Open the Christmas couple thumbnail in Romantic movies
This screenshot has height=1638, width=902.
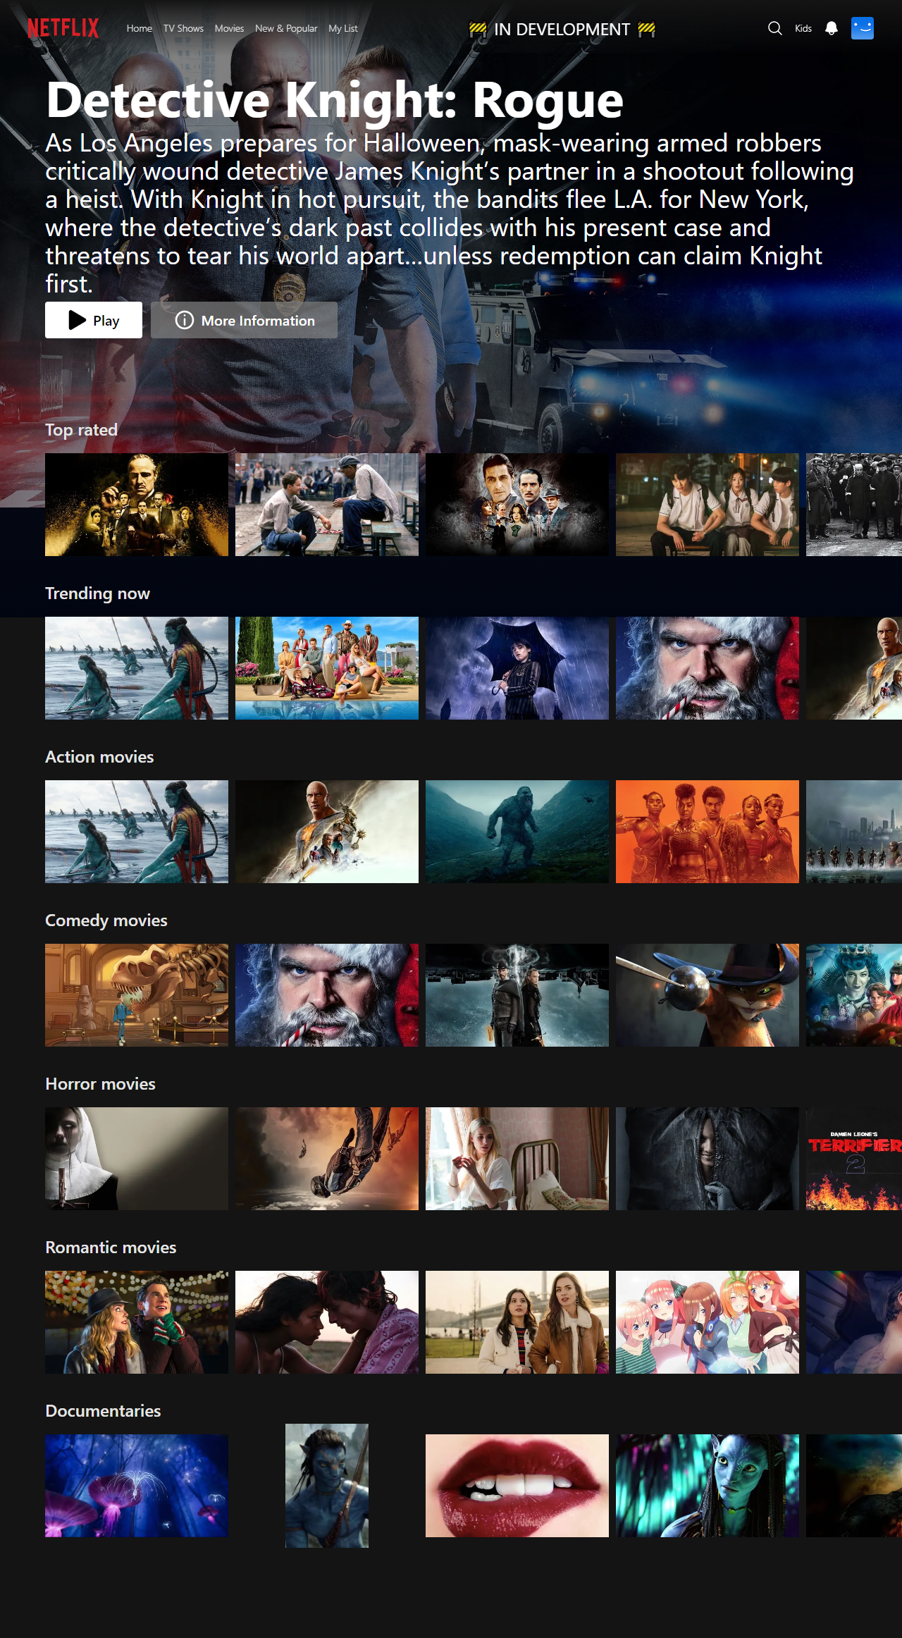point(137,1322)
